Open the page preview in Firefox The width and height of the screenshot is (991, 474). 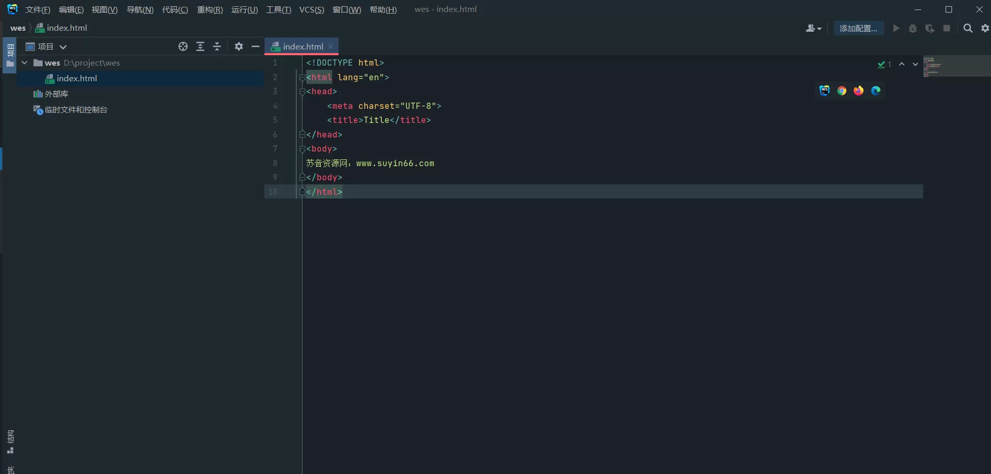click(x=859, y=91)
